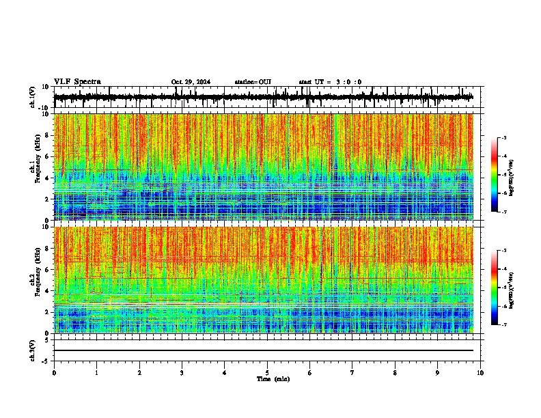Click the ch.1 voltage waveform trace

(x=263, y=97)
